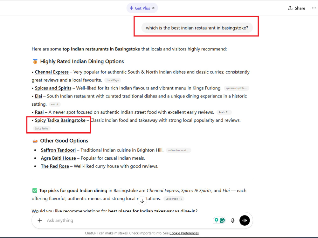
Task: Open the Raai restaurant link
Action: (x=39, y=112)
